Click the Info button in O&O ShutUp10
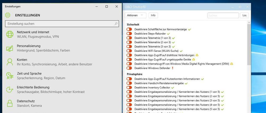 (x=153, y=15)
